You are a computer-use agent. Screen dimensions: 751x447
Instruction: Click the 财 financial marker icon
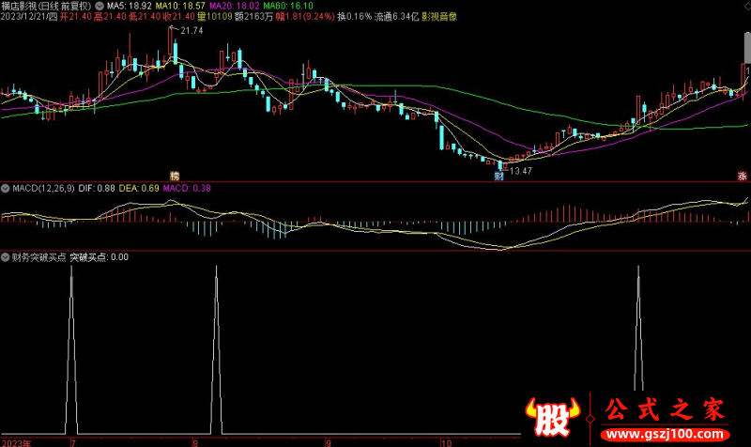coord(499,176)
